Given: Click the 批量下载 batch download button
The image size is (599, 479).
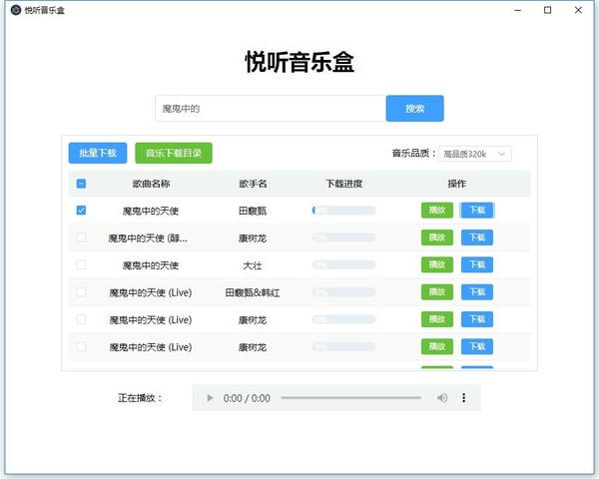Looking at the screenshot, I should click(98, 153).
